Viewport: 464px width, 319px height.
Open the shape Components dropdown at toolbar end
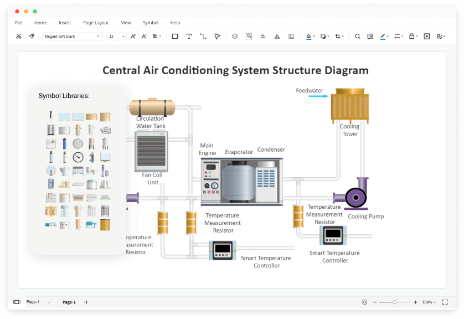click(x=441, y=37)
